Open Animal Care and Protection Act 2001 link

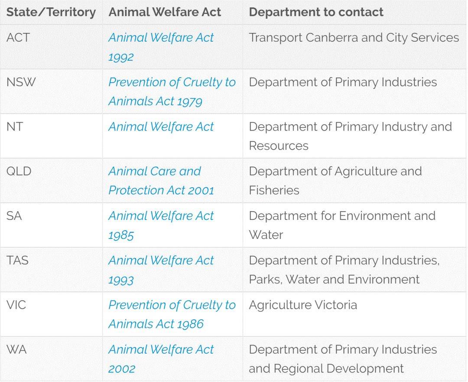[161, 180]
